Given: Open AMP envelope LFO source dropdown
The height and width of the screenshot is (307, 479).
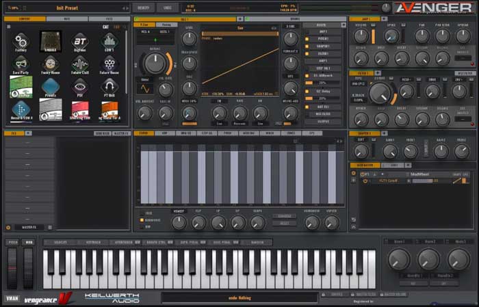Looking at the screenshot, I should pyautogui.click(x=463, y=58).
